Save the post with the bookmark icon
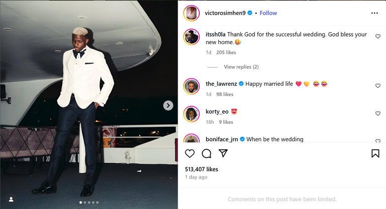The height and width of the screenshot is (209, 386). [375, 153]
